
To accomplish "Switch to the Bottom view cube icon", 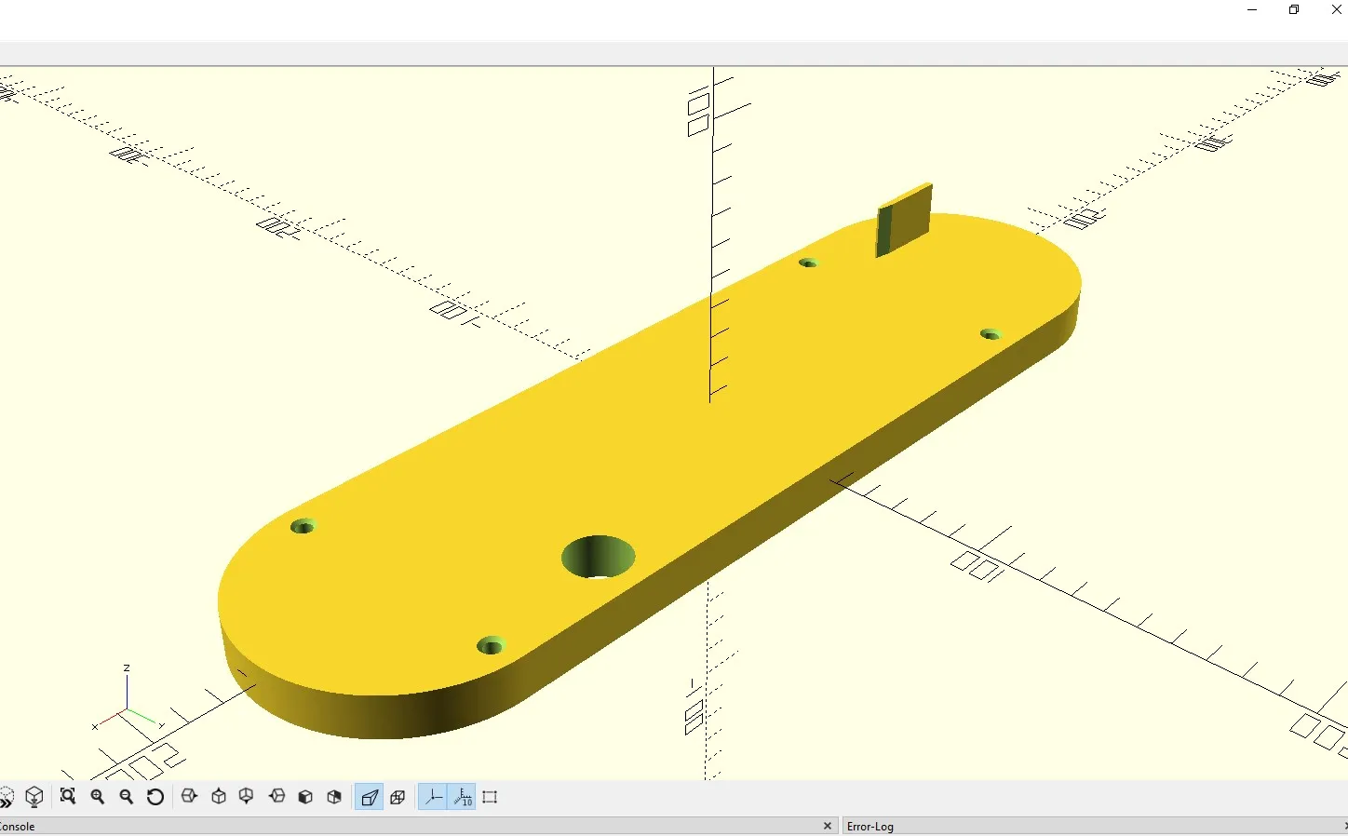I will [247, 797].
